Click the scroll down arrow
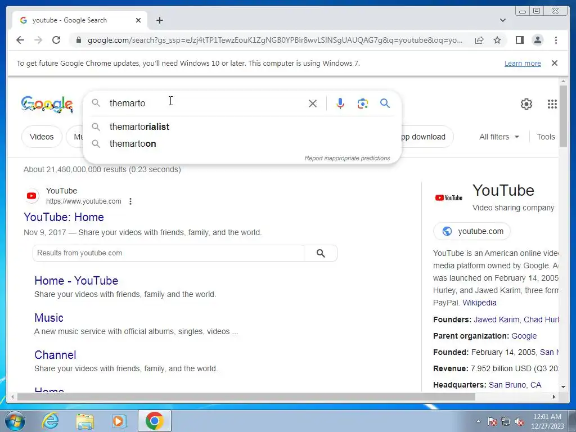The width and height of the screenshot is (576, 432). coord(563,387)
